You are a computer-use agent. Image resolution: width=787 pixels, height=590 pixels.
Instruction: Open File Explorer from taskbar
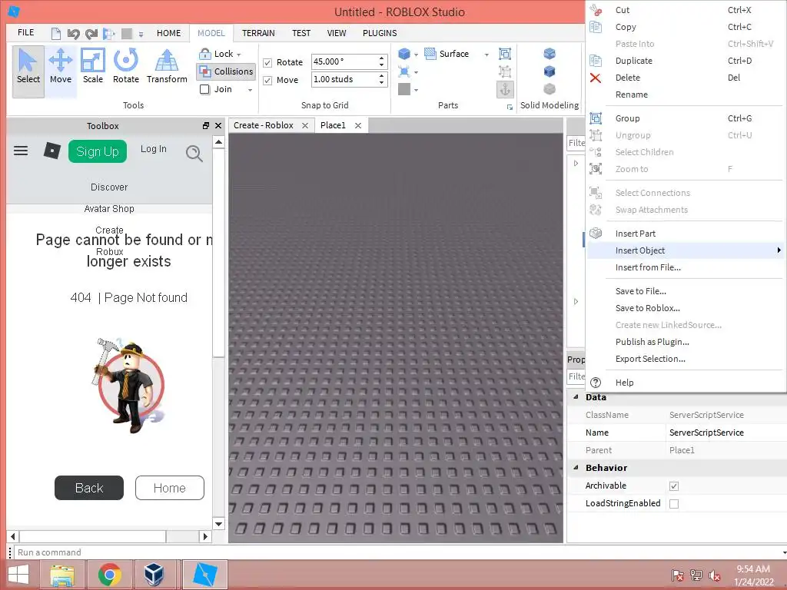(63, 575)
